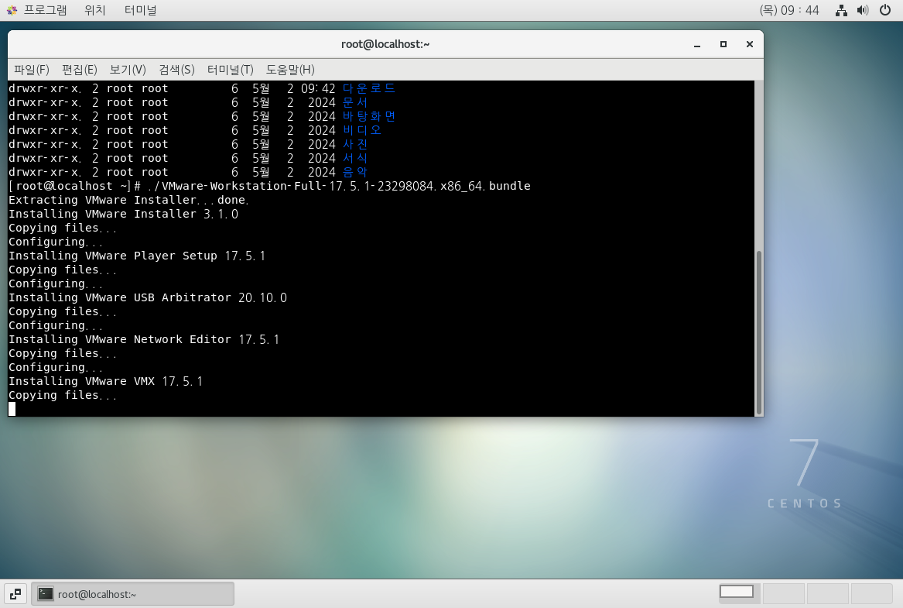Open the 편집(E) menu

click(x=80, y=70)
